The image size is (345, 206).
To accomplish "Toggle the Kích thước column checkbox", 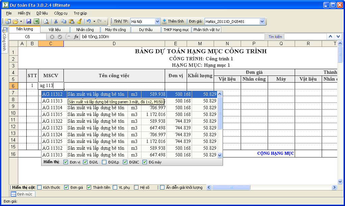I will tap(39, 187).
